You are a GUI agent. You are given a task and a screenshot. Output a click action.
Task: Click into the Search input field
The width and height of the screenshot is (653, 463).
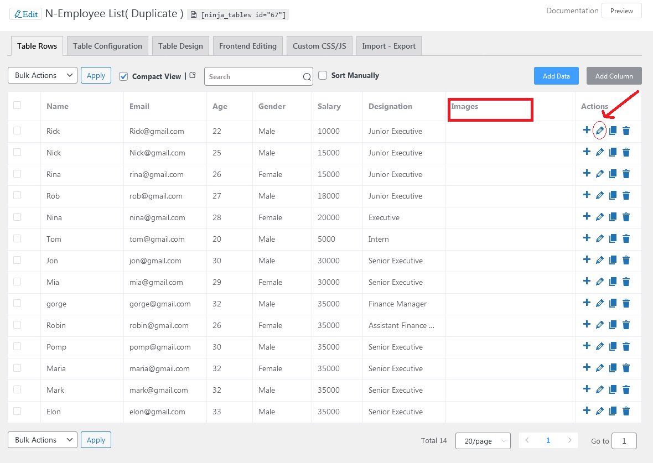coord(253,77)
